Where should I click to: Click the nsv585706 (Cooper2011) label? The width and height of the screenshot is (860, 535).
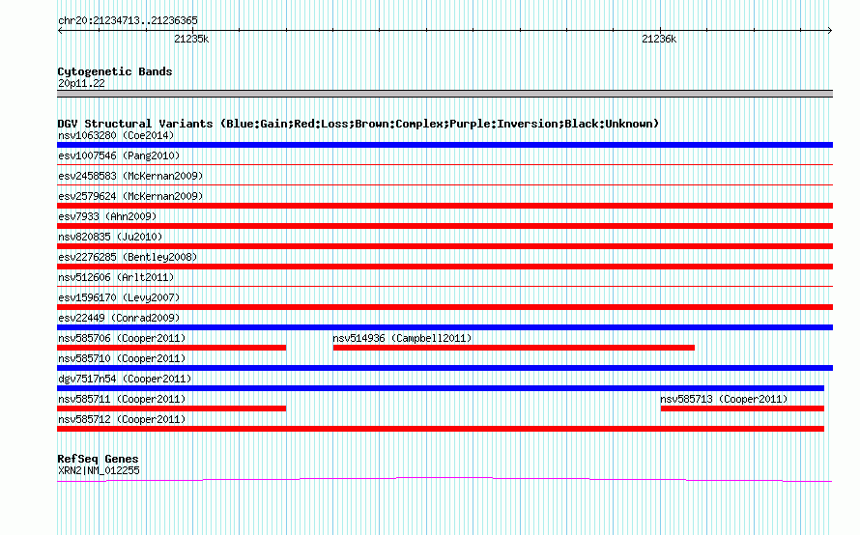click(122, 338)
